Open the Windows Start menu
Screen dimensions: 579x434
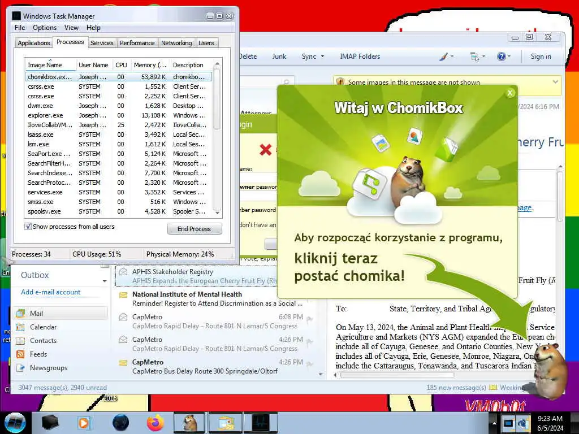[15, 423]
